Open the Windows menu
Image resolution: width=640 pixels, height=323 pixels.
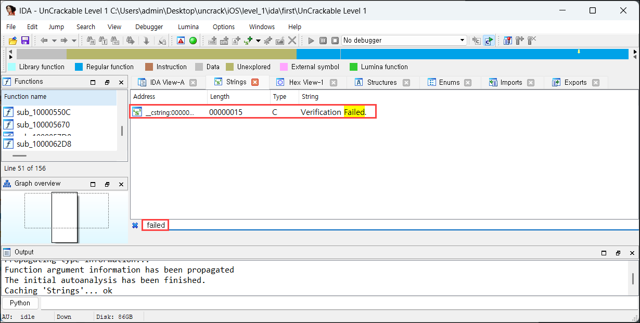pyautogui.click(x=262, y=27)
